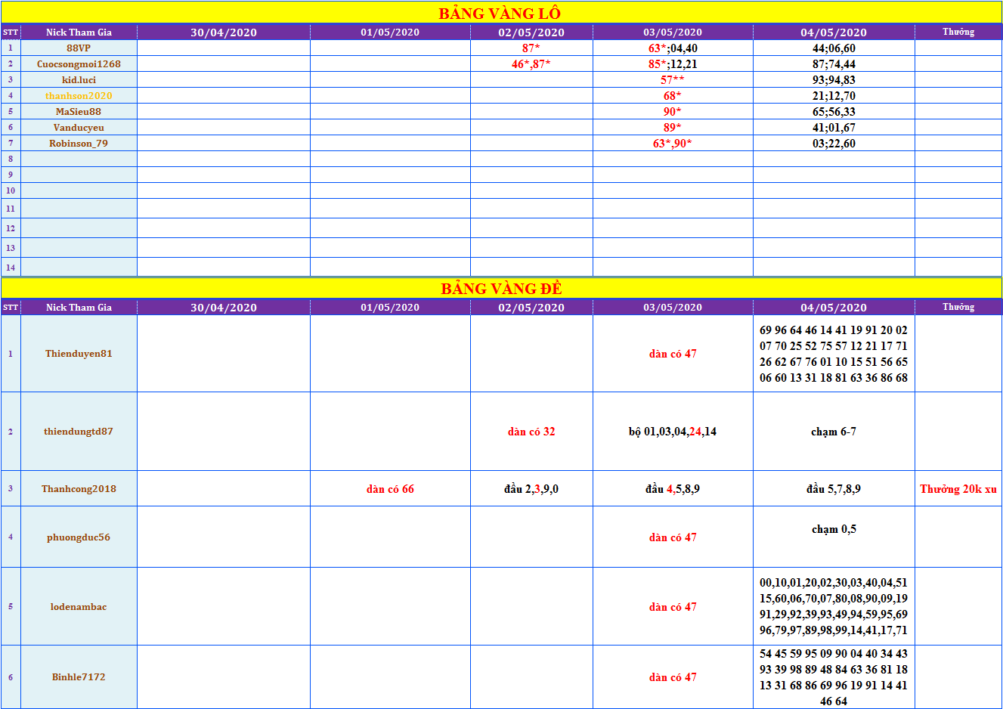Click nickname cell 'Vanducyeu'
Image resolution: width=1003 pixels, height=709 pixels.
pos(79,127)
